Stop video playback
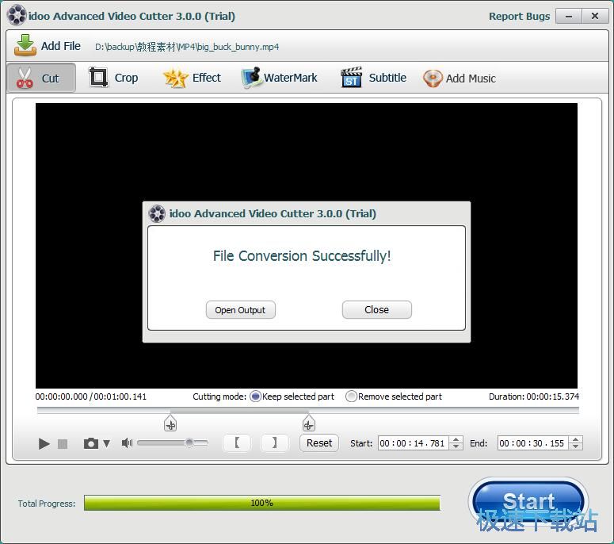 tap(63, 443)
